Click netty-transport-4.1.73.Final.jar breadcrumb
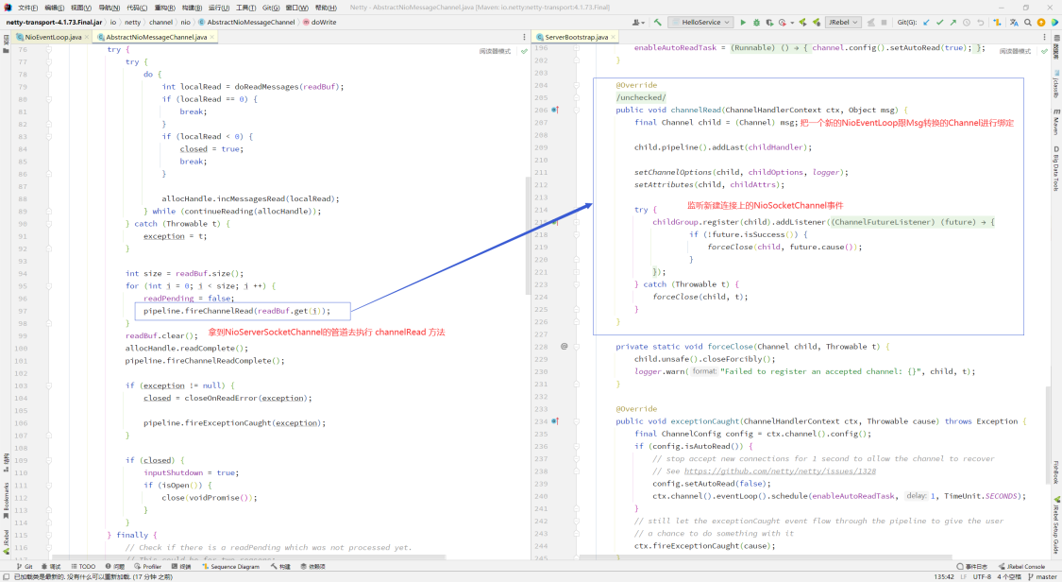The width and height of the screenshot is (1062, 582). 54,23
